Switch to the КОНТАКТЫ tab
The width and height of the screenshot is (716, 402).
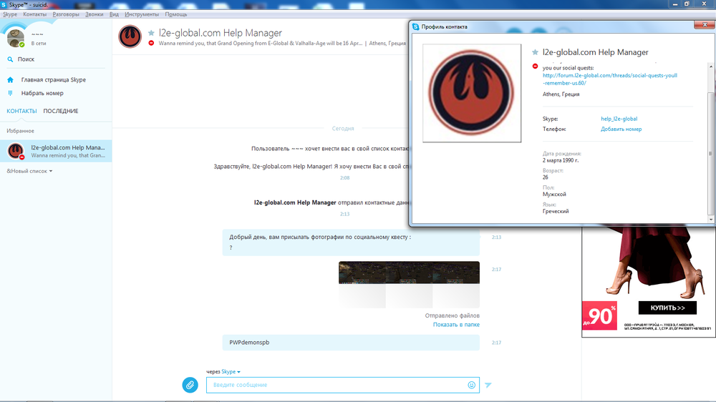coord(21,111)
